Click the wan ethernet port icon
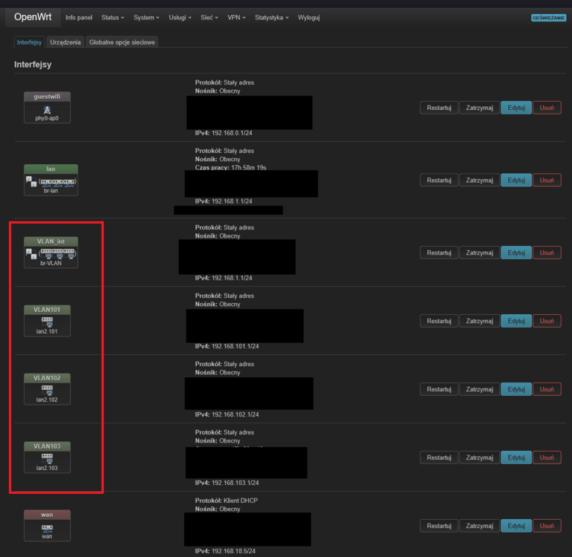 point(47,529)
